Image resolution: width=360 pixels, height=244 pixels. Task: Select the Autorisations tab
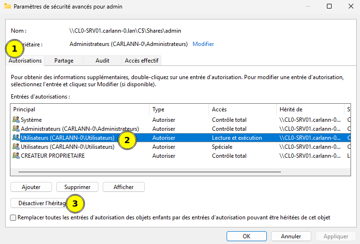click(x=25, y=61)
